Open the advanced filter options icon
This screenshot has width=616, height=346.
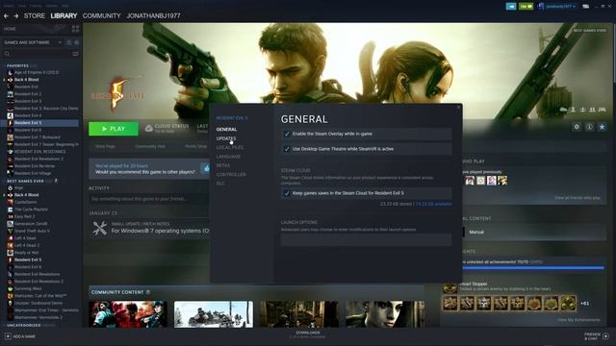(x=75, y=54)
